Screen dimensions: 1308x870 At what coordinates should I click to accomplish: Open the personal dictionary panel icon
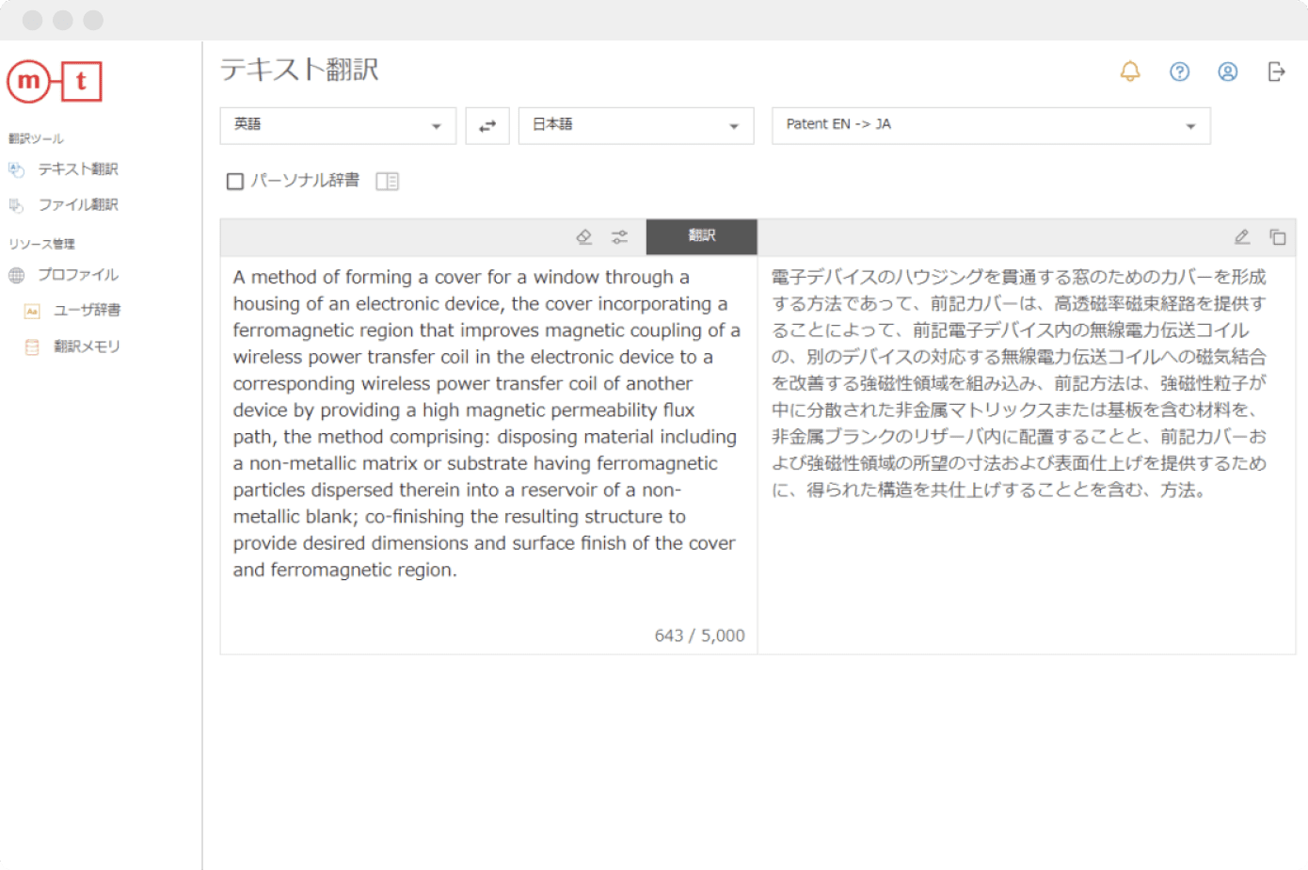387,181
